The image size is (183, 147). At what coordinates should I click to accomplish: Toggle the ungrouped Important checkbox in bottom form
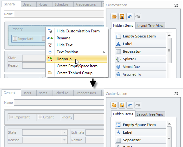click(11, 117)
